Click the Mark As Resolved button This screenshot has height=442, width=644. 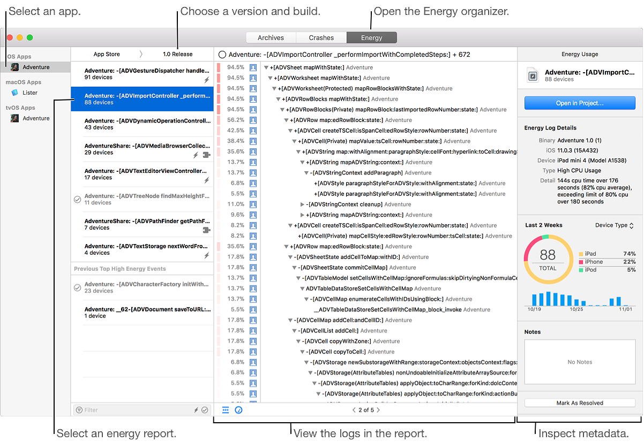(x=580, y=403)
